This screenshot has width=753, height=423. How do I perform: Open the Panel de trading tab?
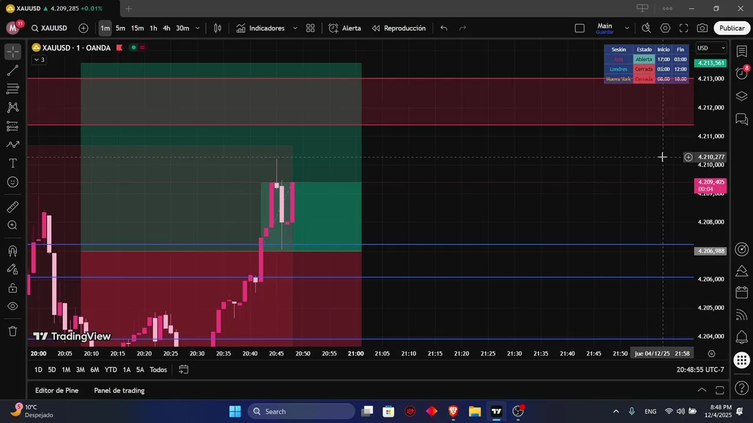click(119, 390)
